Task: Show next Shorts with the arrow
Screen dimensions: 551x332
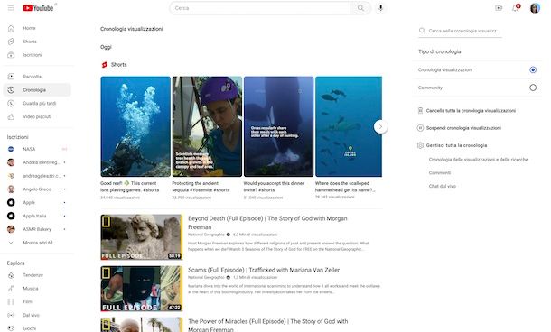Action: click(380, 126)
